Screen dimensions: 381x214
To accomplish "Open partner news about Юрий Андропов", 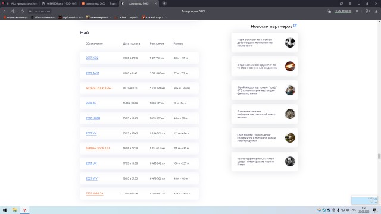I will 264,90.
